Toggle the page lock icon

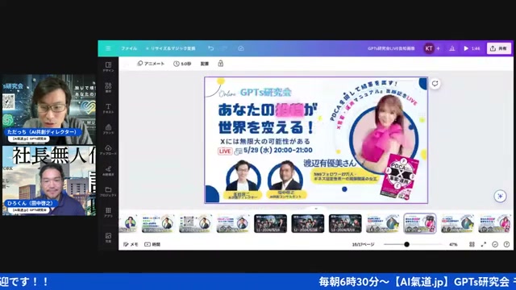(x=220, y=64)
